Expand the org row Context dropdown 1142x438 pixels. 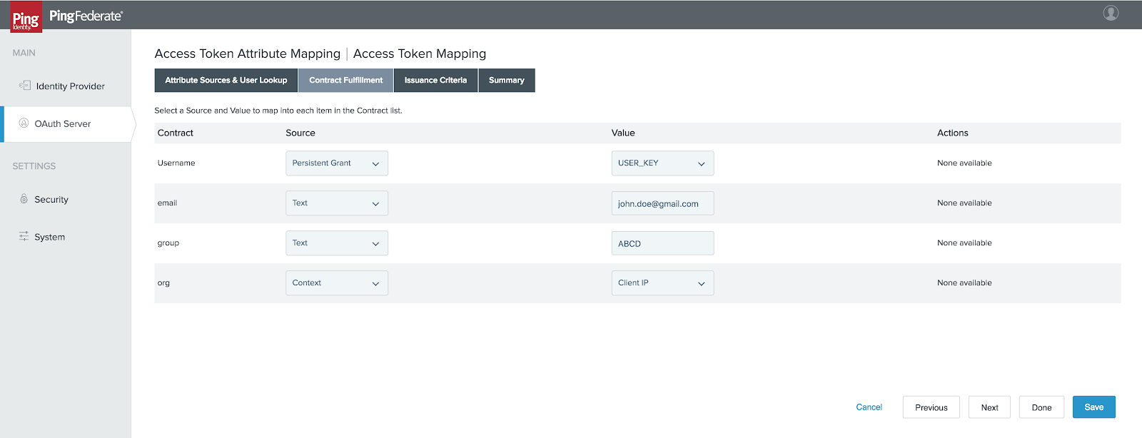click(336, 283)
